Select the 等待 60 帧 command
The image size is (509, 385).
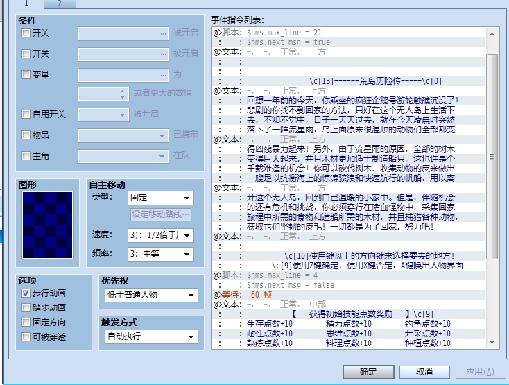349,295
